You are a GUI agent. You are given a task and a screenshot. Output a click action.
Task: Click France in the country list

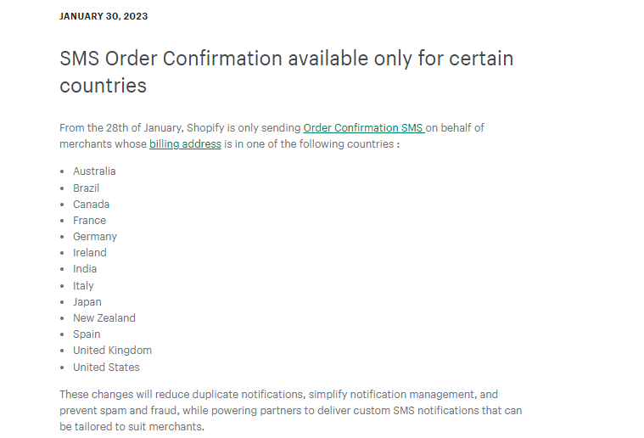(x=89, y=220)
